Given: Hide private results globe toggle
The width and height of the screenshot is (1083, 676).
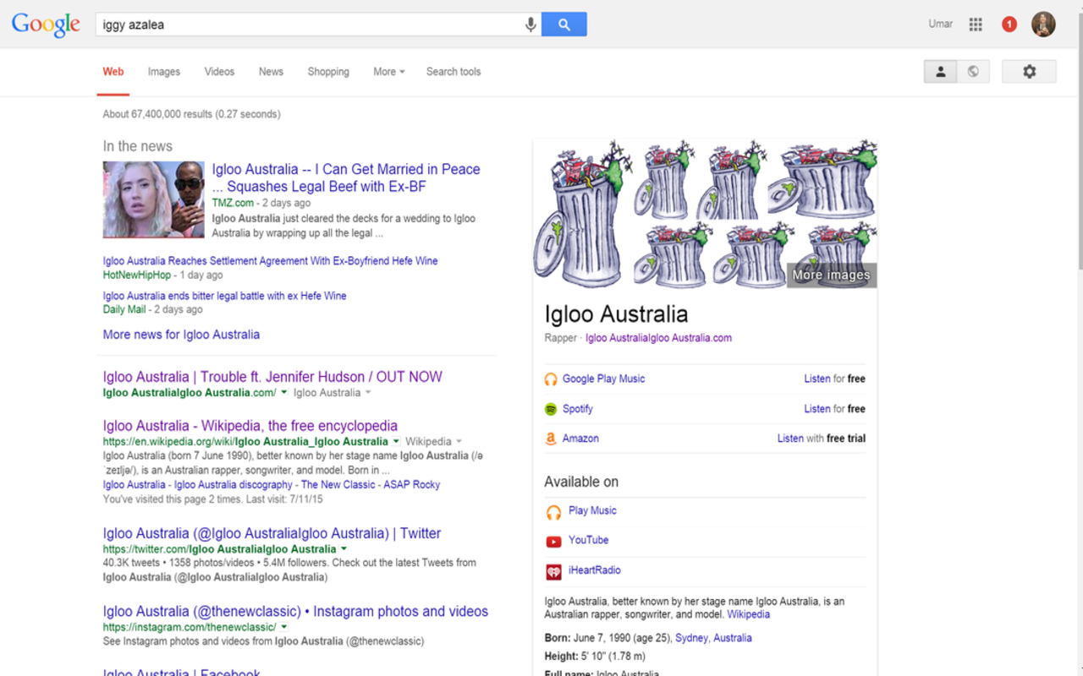Looking at the screenshot, I should click(x=973, y=72).
